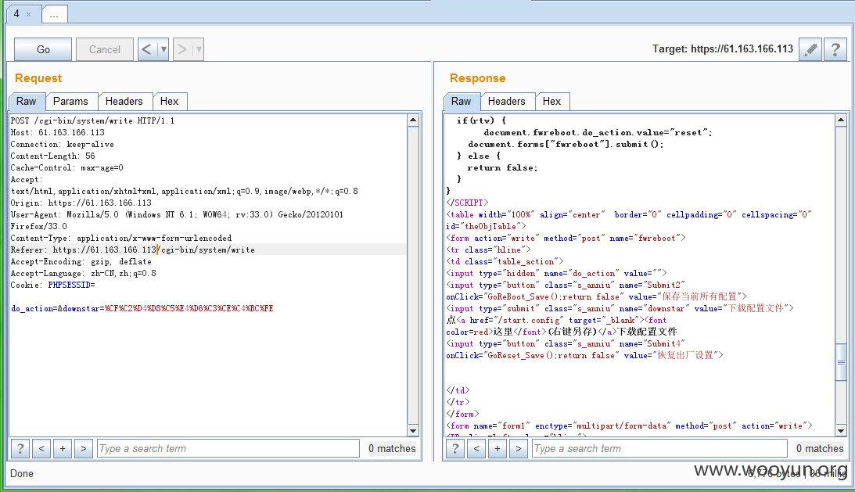
Task: Go back to previous request in history
Action: coord(146,49)
